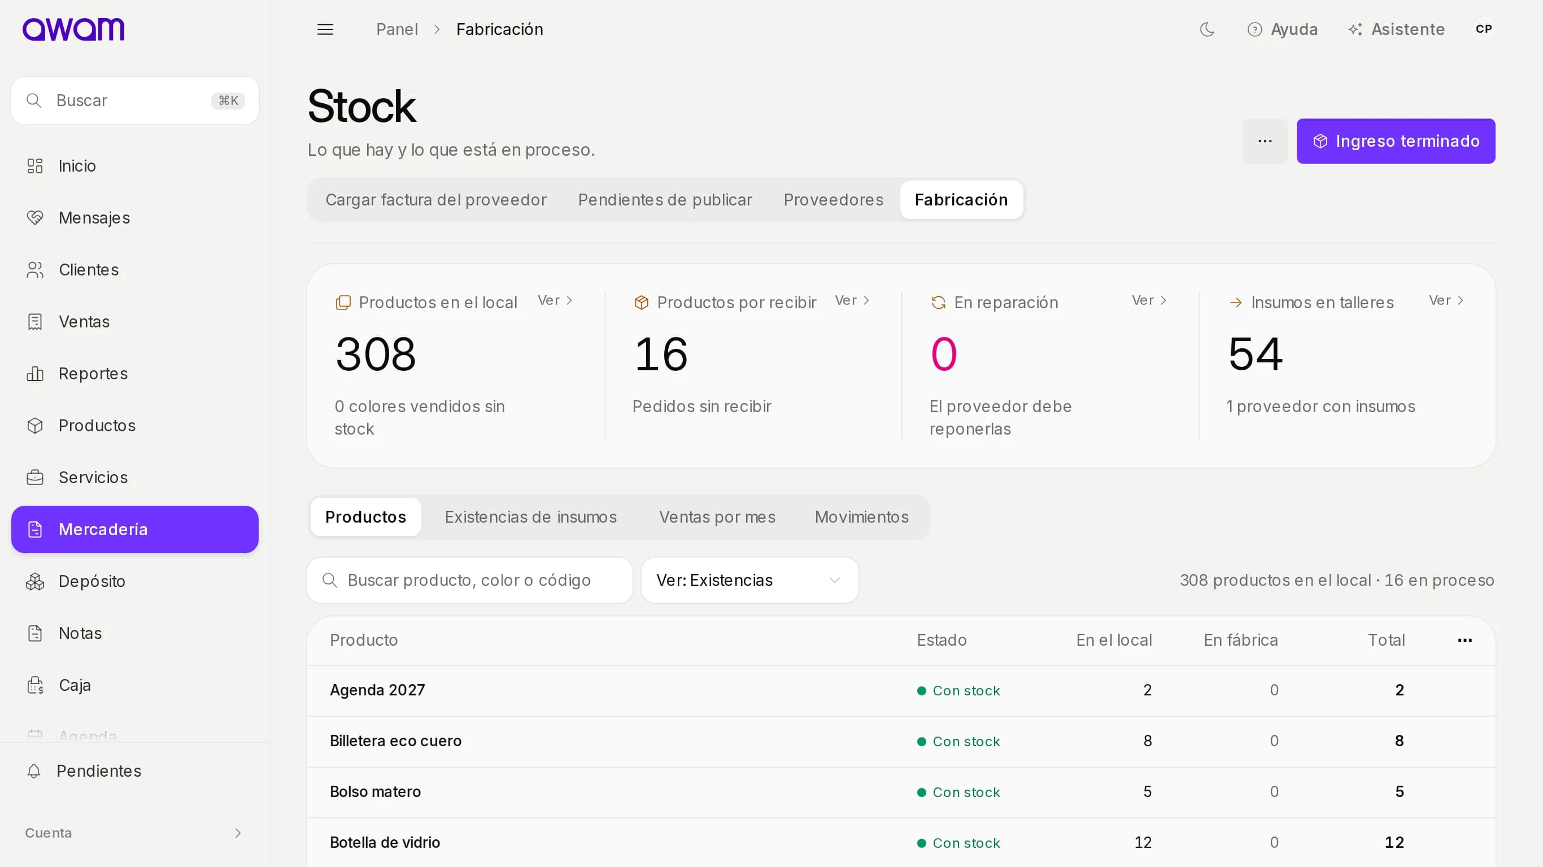Open Depósito in sidebar
Viewport: 1543px width, 867px height.
135,581
